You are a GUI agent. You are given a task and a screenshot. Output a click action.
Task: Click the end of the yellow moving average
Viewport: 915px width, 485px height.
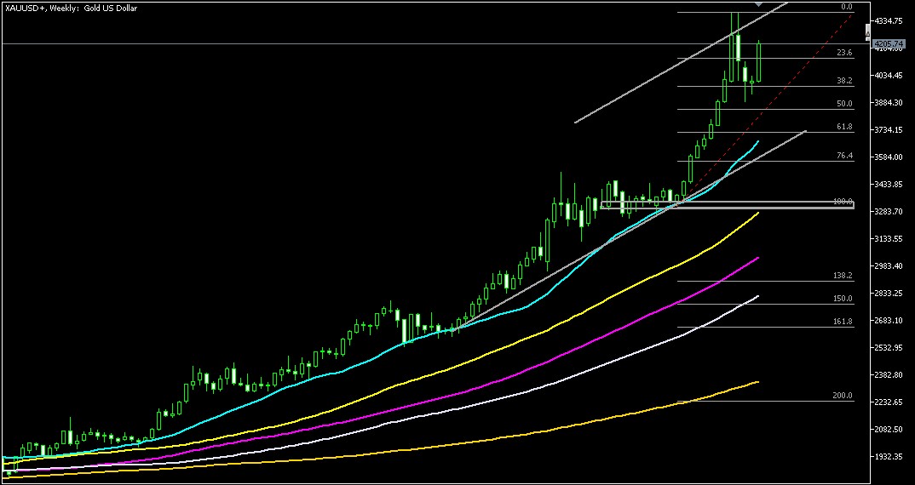point(757,214)
